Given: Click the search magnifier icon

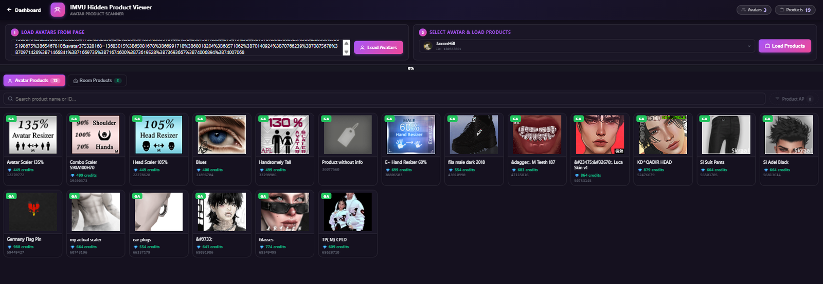Looking at the screenshot, I should (x=10, y=99).
